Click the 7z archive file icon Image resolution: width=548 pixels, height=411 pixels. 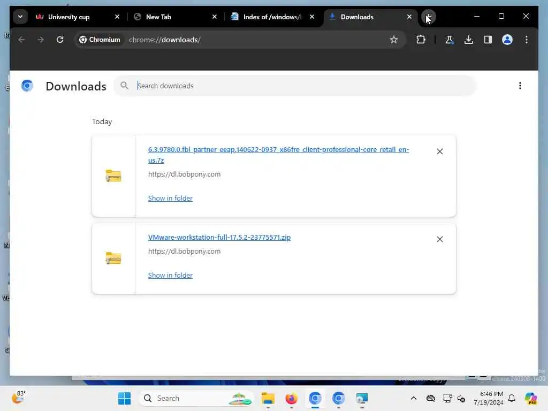click(x=113, y=176)
